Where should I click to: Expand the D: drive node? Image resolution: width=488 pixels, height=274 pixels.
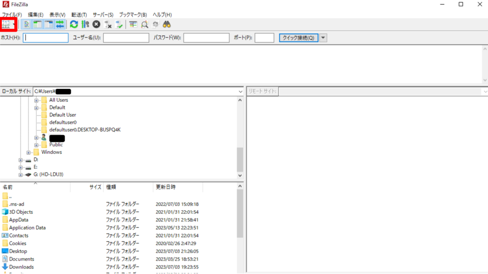point(20,160)
